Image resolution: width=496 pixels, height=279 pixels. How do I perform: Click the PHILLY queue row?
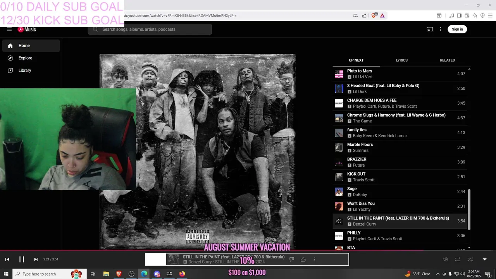click(400, 236)
